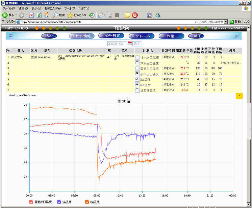252x208 pixels.
Task: Expand the Mail icon dropdown arrow
Action: (105, 15)
